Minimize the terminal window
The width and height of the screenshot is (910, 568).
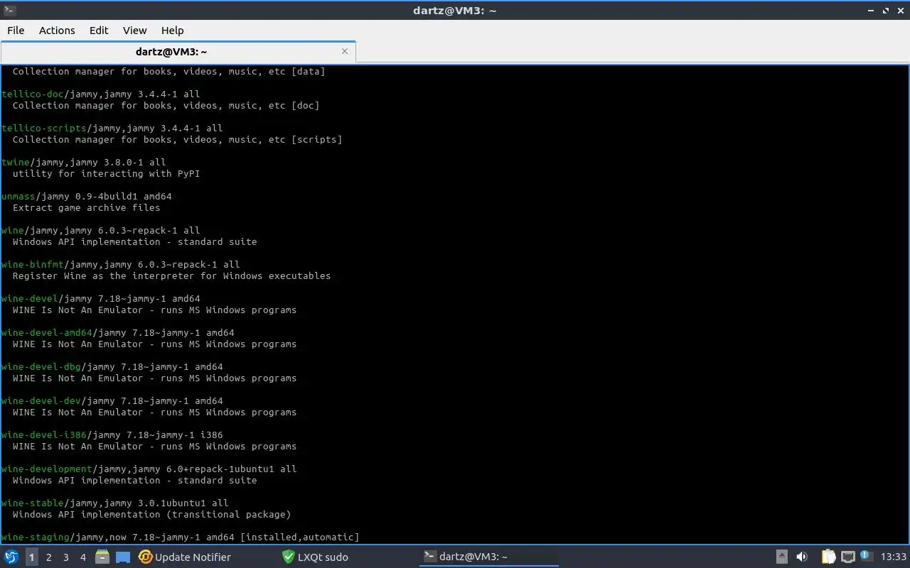pos(872,10)
